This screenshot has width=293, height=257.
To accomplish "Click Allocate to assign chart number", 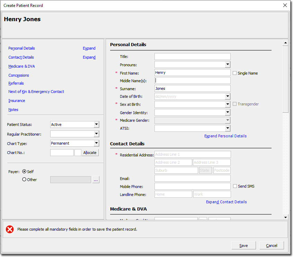I will tap(90, 153).
